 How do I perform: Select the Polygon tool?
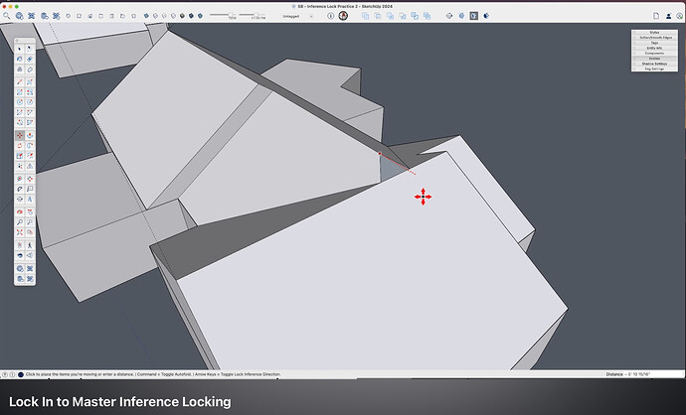pos(30,102)
